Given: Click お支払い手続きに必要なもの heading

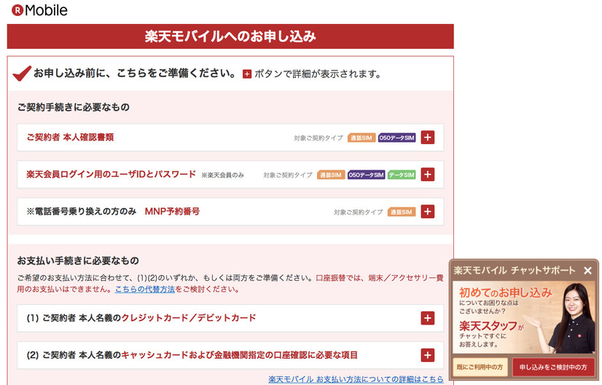Looking at the screenshot, I should [78, 261].
